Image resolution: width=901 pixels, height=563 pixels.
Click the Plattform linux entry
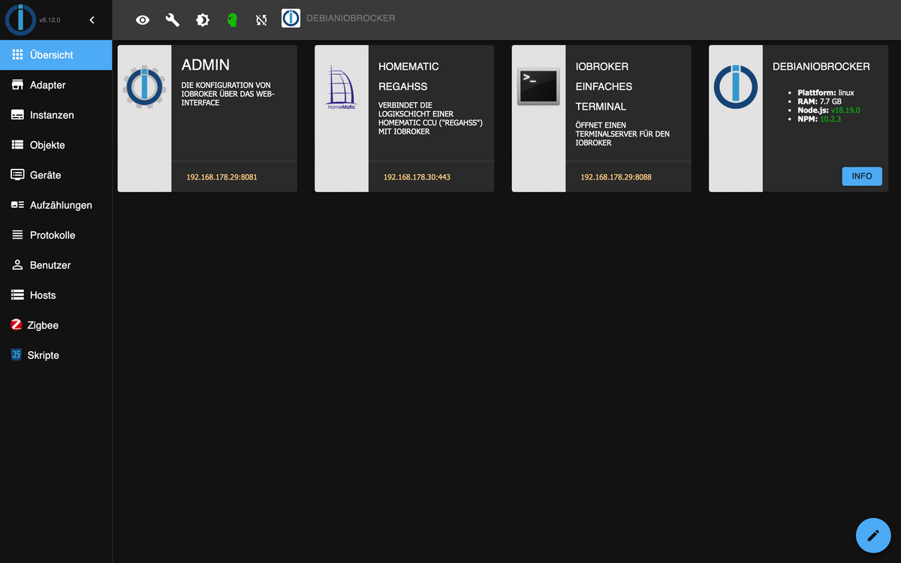pos(826,92)
